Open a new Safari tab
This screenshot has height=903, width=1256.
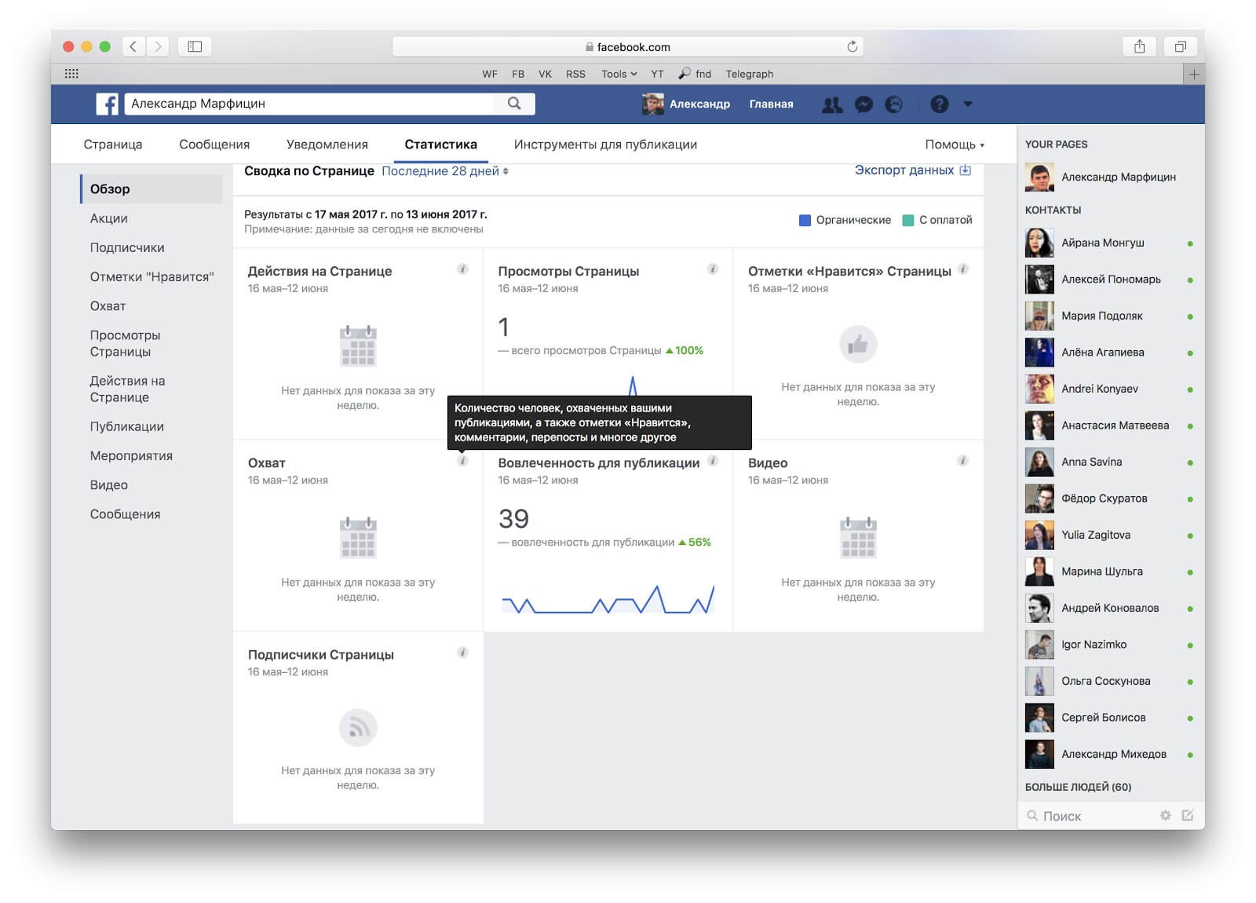point(1194,74)
